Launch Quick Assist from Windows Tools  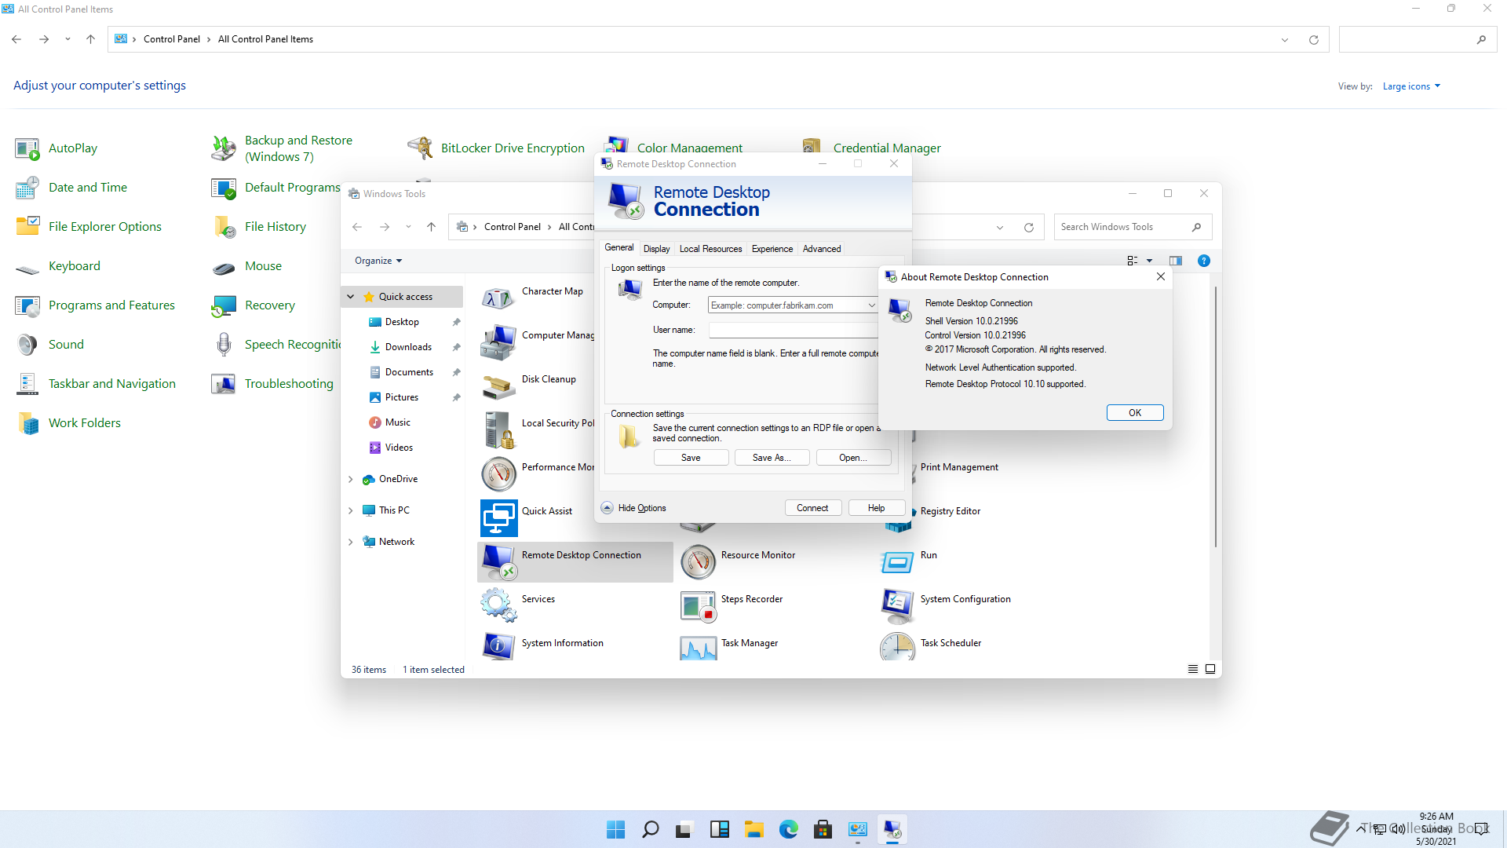pyautogui.click(x=498, y=517)
